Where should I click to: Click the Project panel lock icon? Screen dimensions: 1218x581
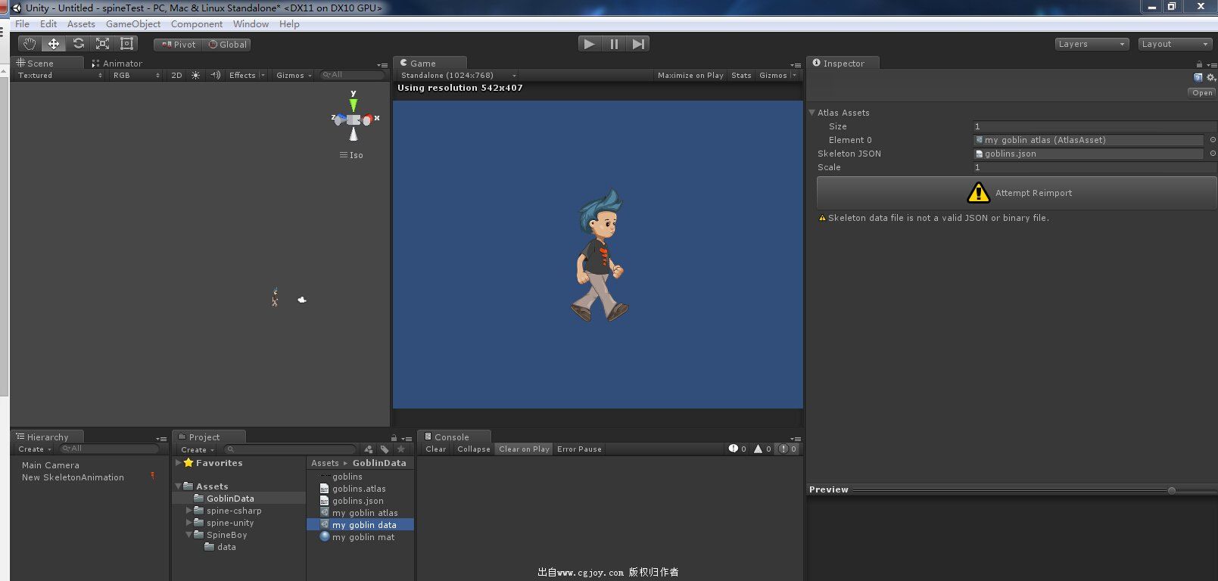coord(394,438)
